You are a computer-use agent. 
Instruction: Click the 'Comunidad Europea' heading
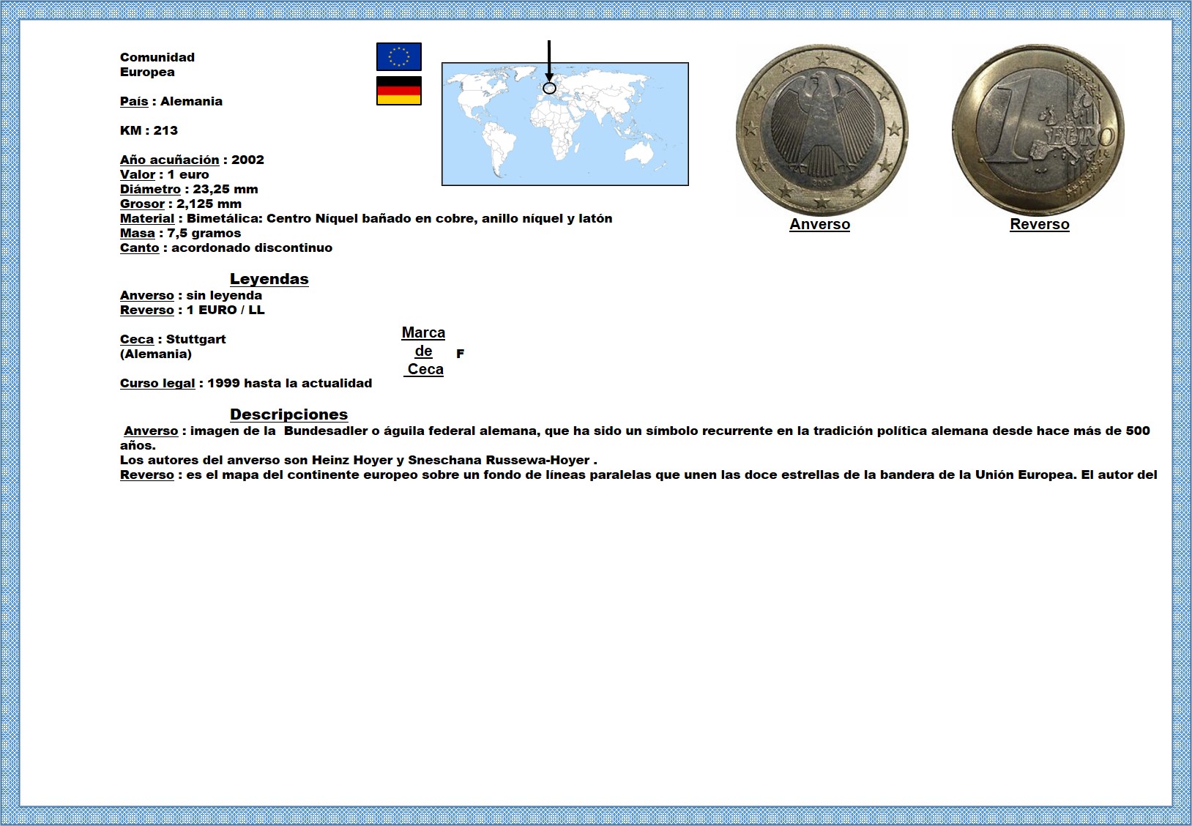(157, 64)
